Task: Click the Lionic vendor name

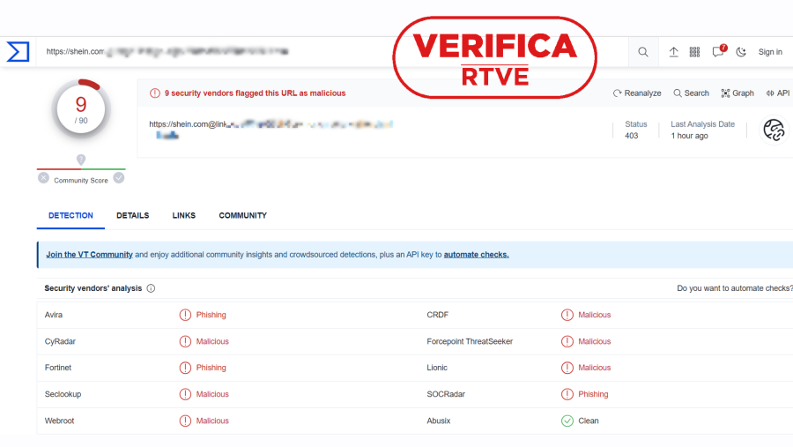Action: [437, 368]
